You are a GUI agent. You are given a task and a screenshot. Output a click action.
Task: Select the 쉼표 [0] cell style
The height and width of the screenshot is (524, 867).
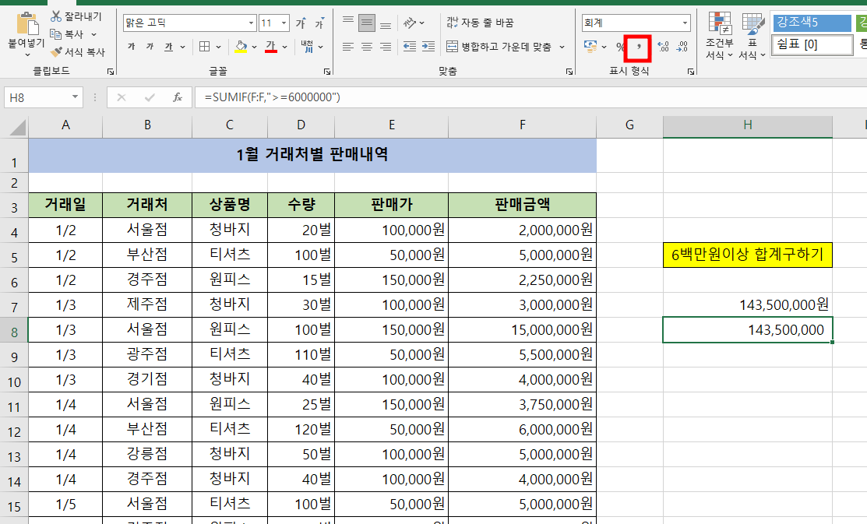[812, 44]
